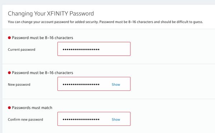The height and width of the screenshot is (133, 215).
Task: Place cursor in New password masked dots
Action: pos(81,85)
